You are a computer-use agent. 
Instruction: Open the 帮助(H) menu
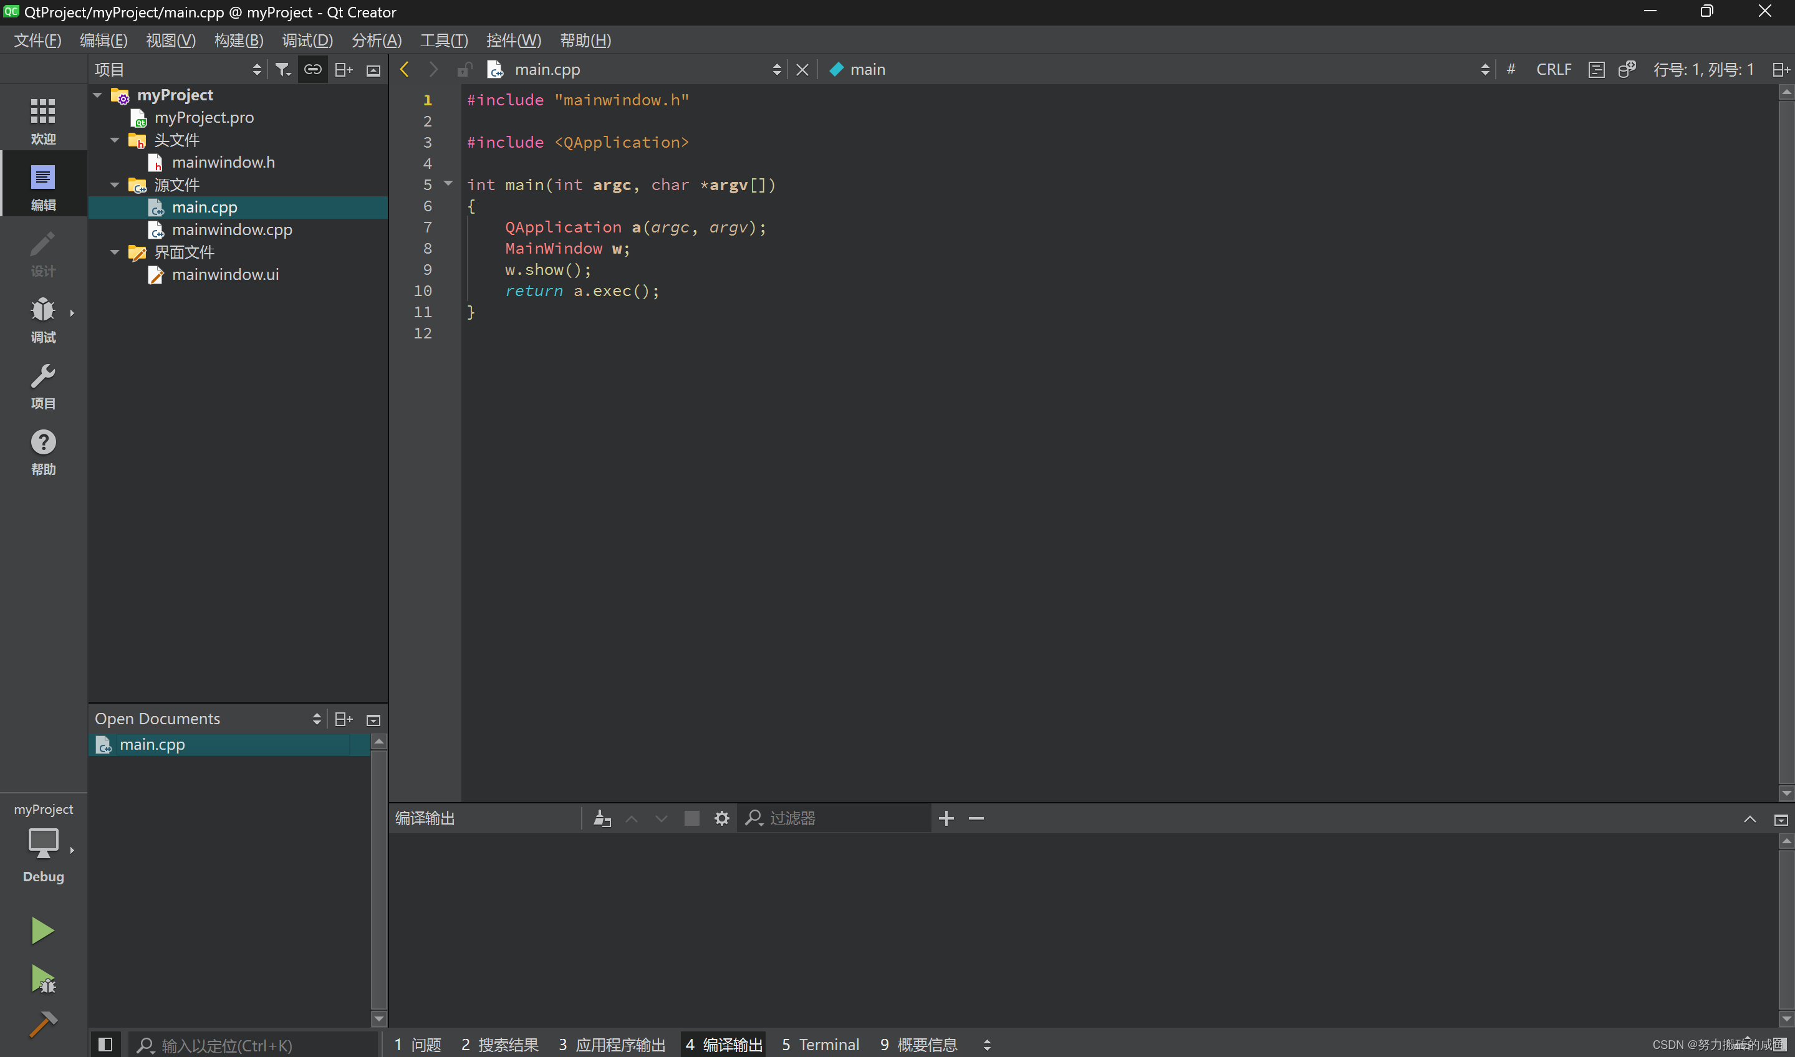pyautogui.click(x=585, y=41)
